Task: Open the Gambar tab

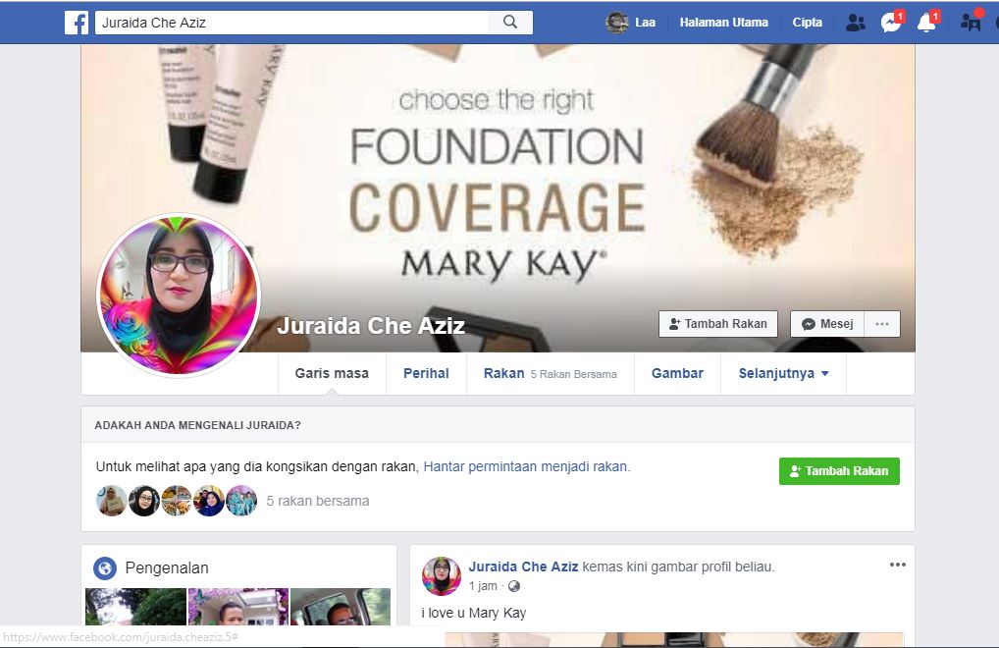Action: click(x=677, y=373)
